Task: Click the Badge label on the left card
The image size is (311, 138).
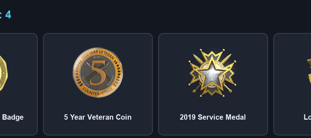Action: coord(13,117)
